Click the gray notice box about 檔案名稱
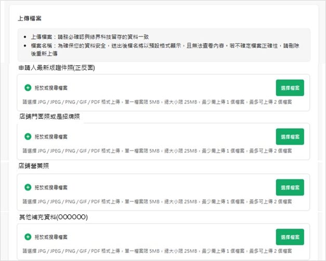This screenshot has width=326, height=261. (x=163, y=45)
